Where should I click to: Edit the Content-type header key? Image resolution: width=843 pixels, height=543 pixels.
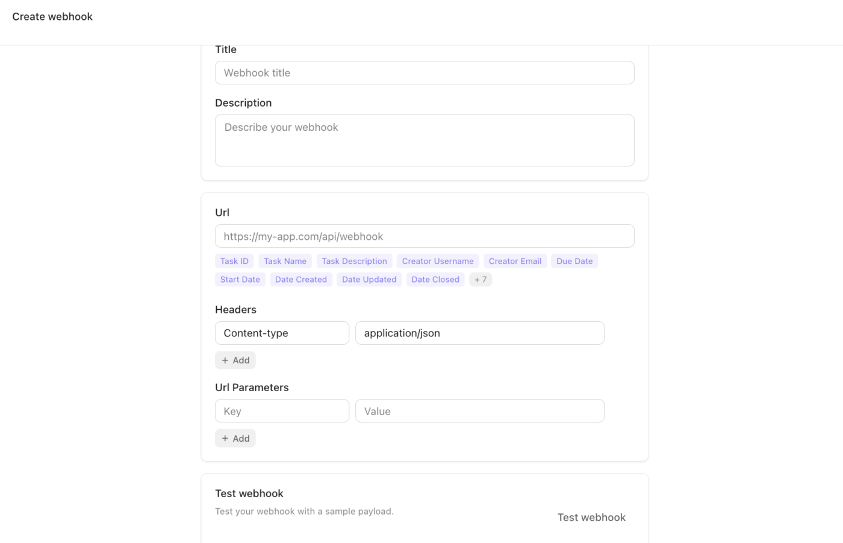(282, 333)
